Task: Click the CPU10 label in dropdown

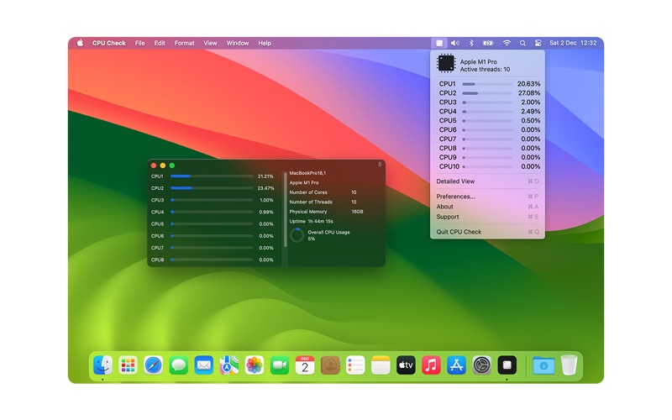Action: coord(449,166)
